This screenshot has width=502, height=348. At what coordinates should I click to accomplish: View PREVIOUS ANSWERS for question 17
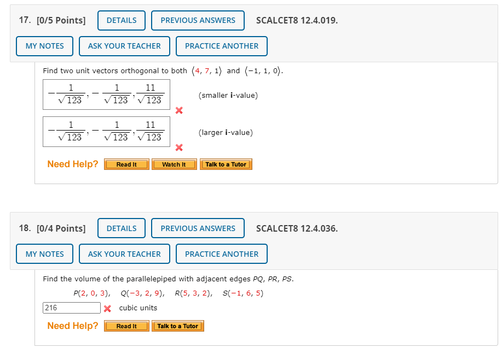pos(198,20)
